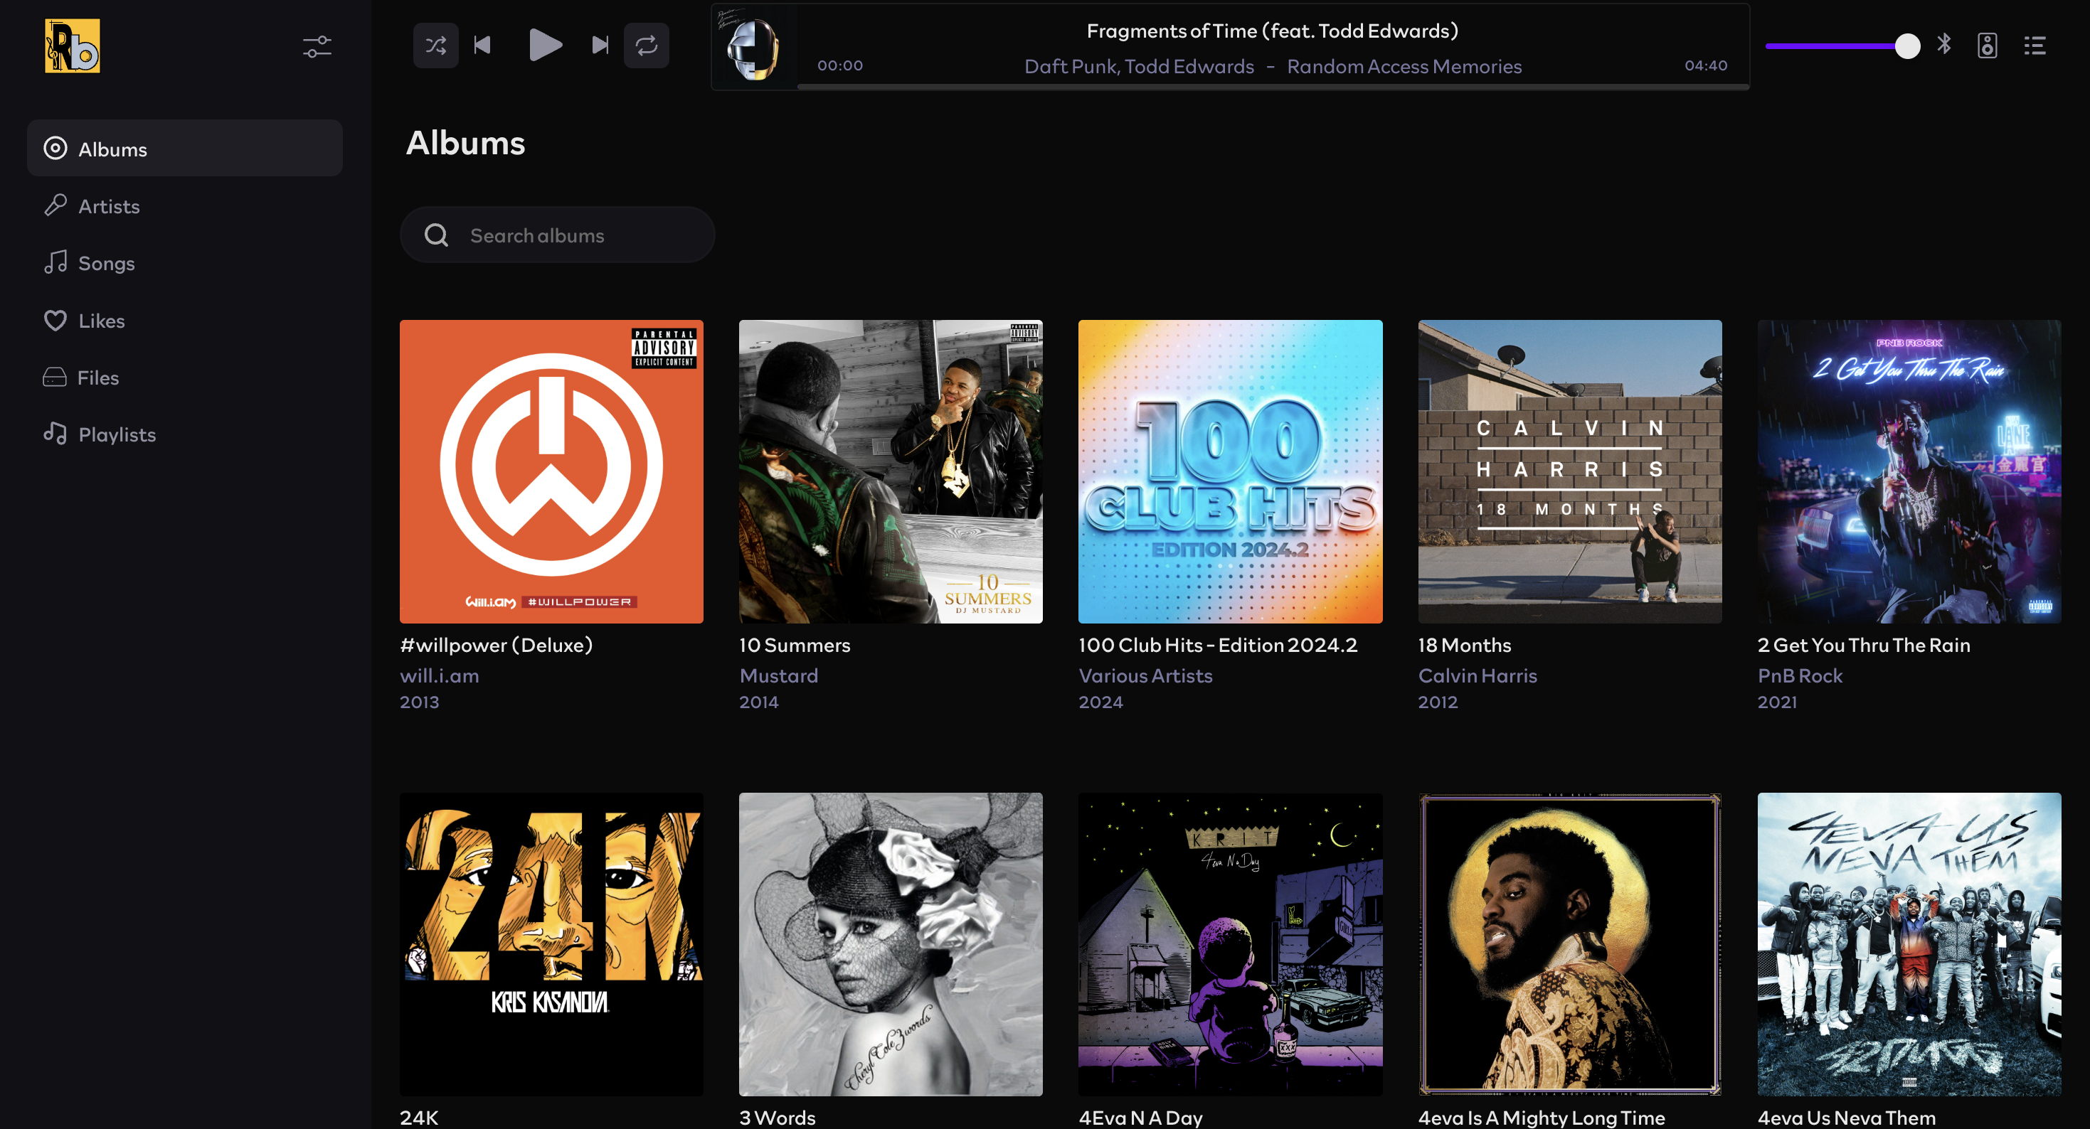2090x1129 pixels.
Task: Click the Albums disc icon
Action: click(55, 149)
